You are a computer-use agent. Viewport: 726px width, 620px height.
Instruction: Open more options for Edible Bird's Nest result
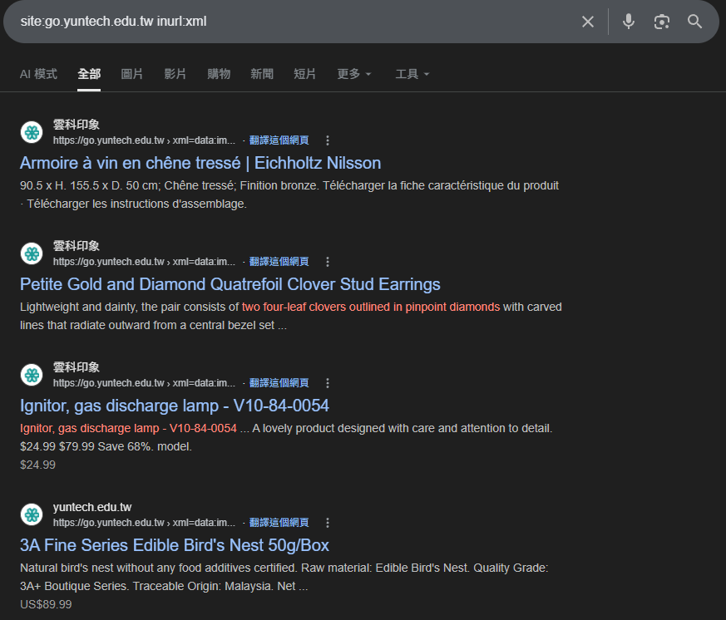[x=328, y=523]
